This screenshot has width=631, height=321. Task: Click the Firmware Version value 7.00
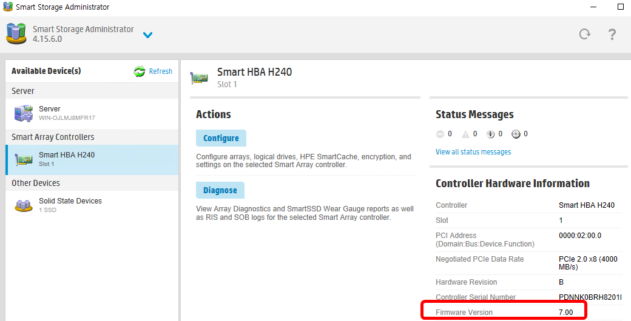click(565, 312)
